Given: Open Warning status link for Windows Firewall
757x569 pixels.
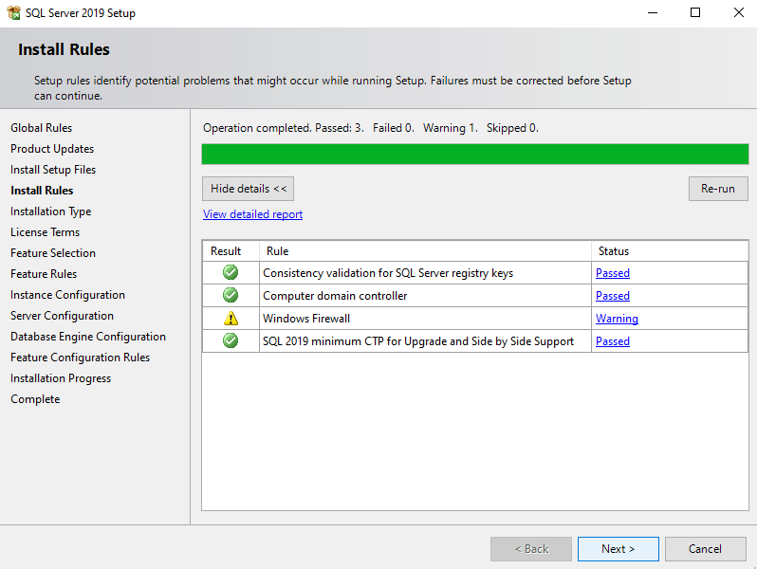Looking at the screenshot, I should 617,319.
